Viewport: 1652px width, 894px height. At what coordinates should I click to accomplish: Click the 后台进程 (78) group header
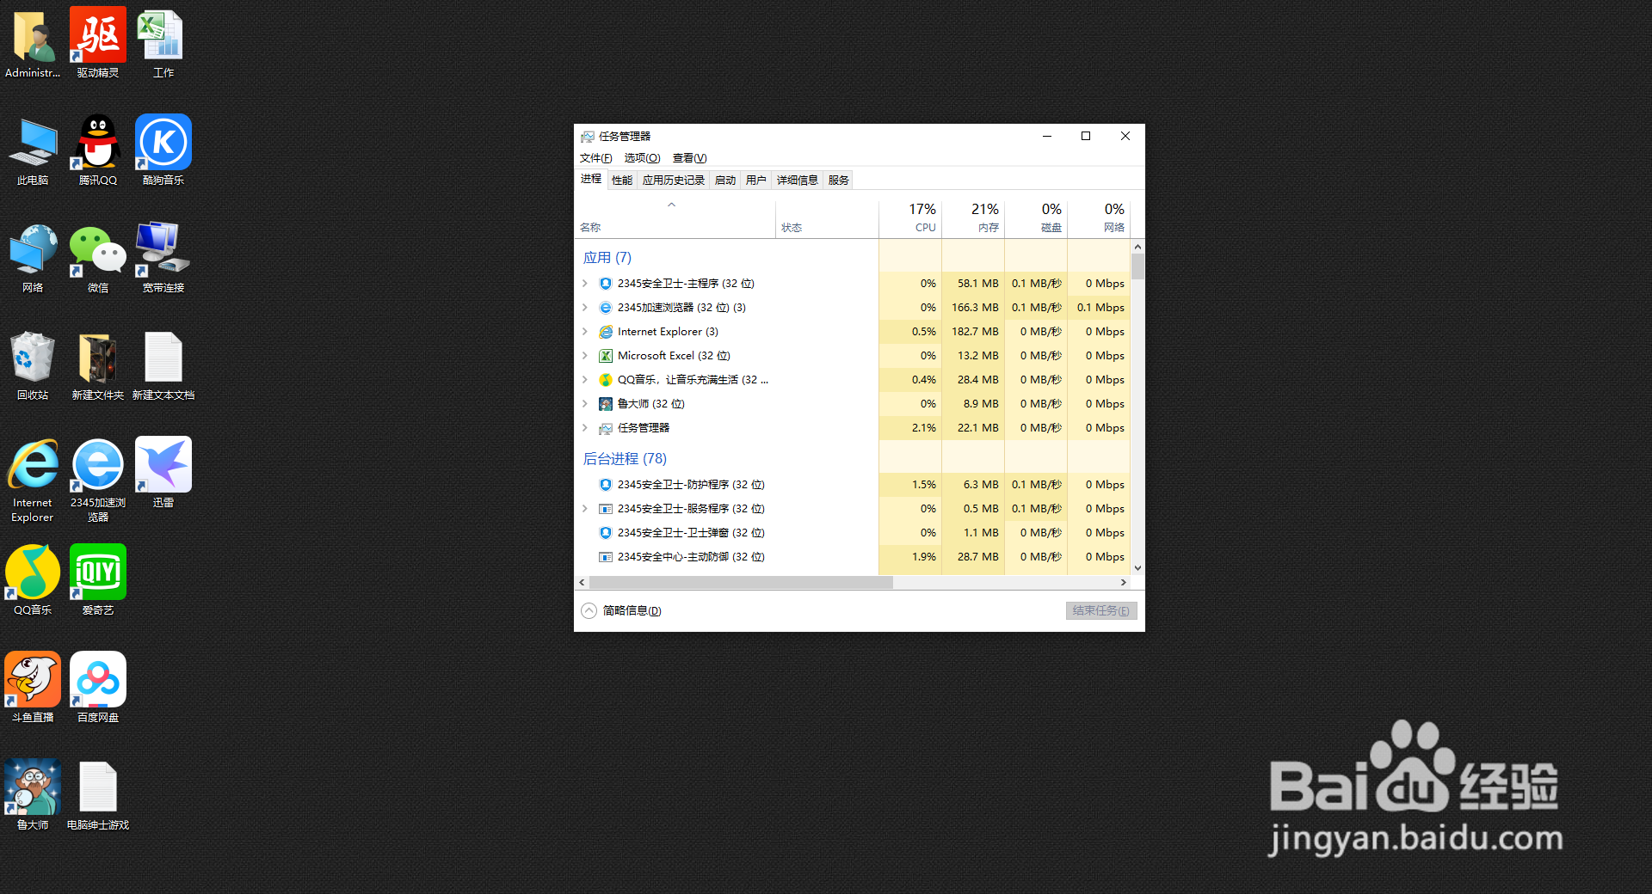coord(625,459)
